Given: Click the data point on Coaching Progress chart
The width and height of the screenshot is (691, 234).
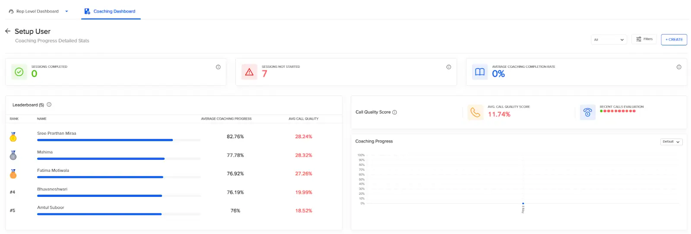Looking at the screenshot, I should coord(523,203).
